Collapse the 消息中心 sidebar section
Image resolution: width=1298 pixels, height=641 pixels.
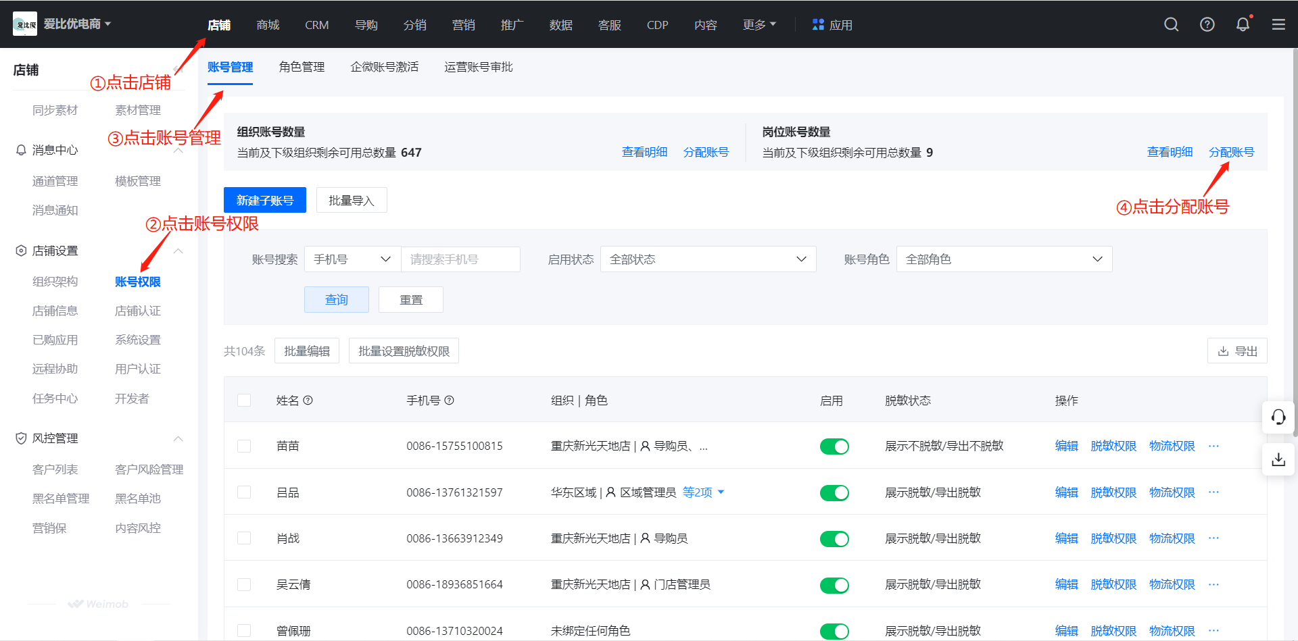click(178, 151)
